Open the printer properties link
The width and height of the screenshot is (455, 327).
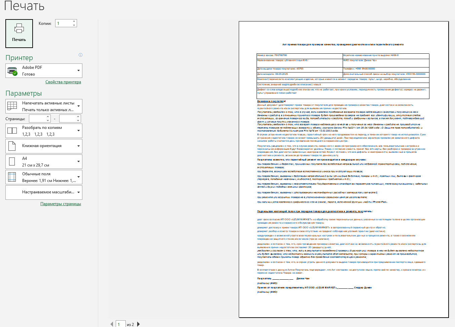[63, 82]
